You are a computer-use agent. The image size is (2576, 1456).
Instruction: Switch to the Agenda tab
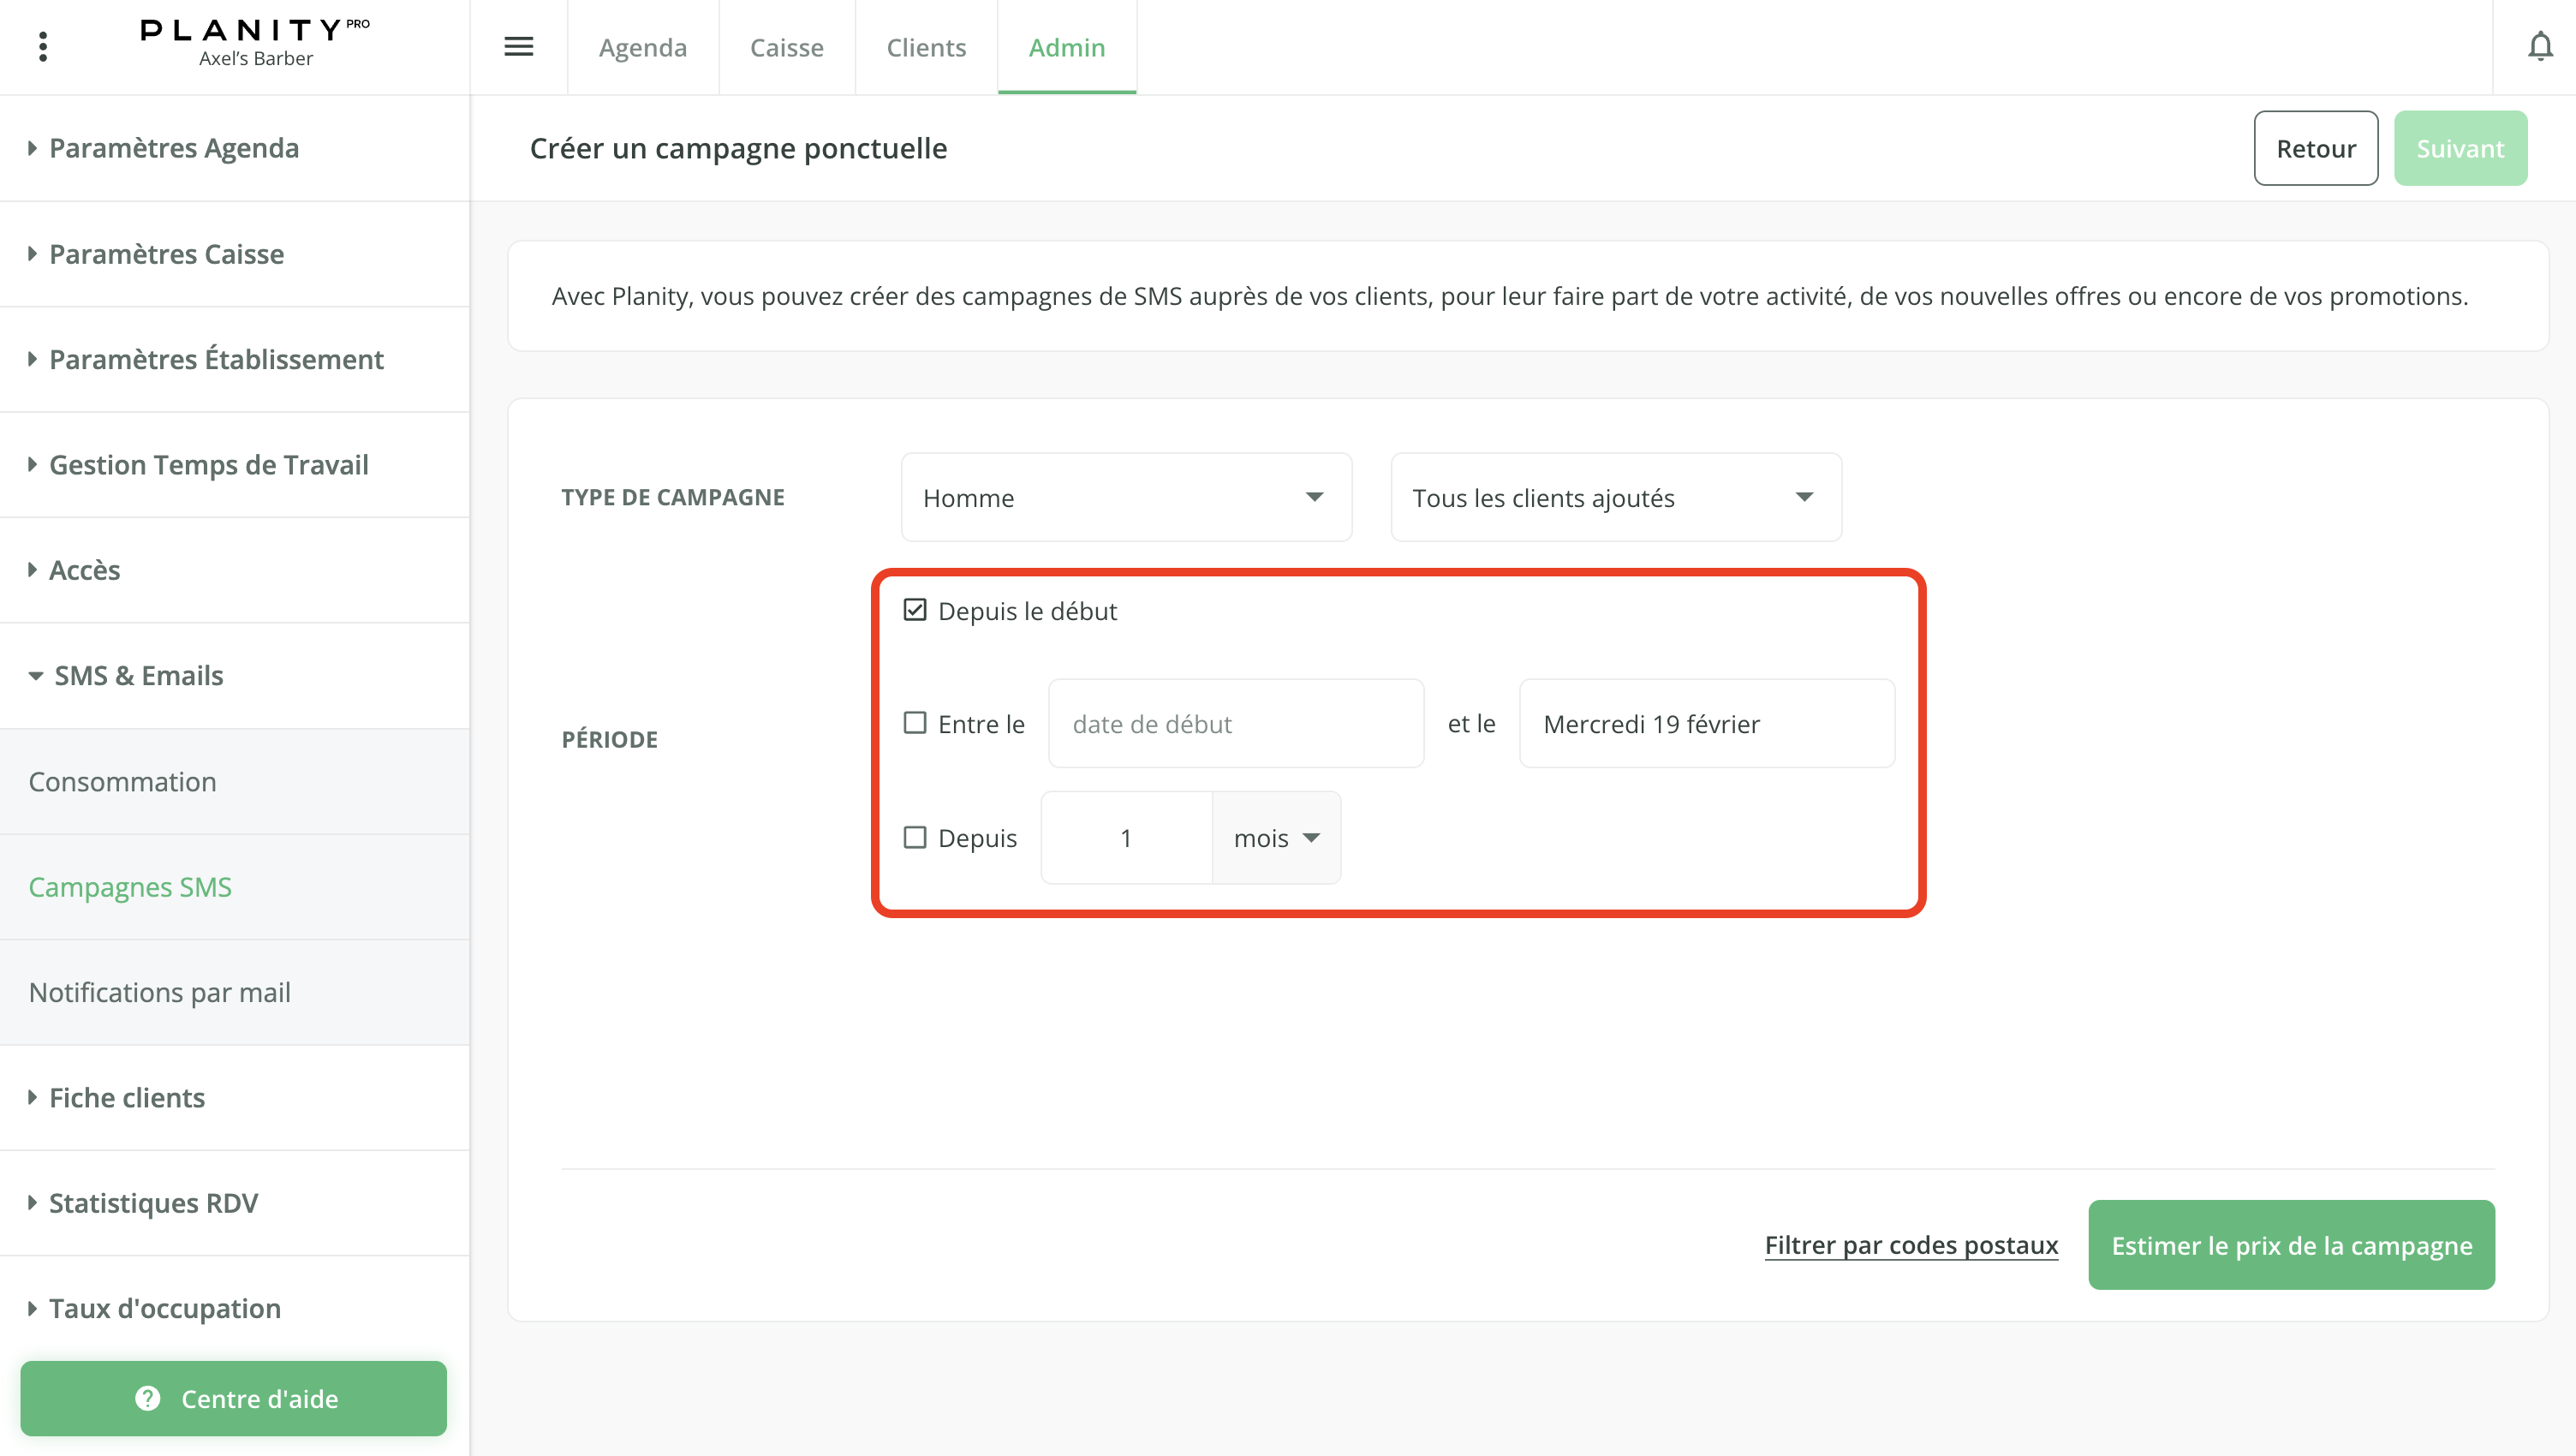(642, 47)
